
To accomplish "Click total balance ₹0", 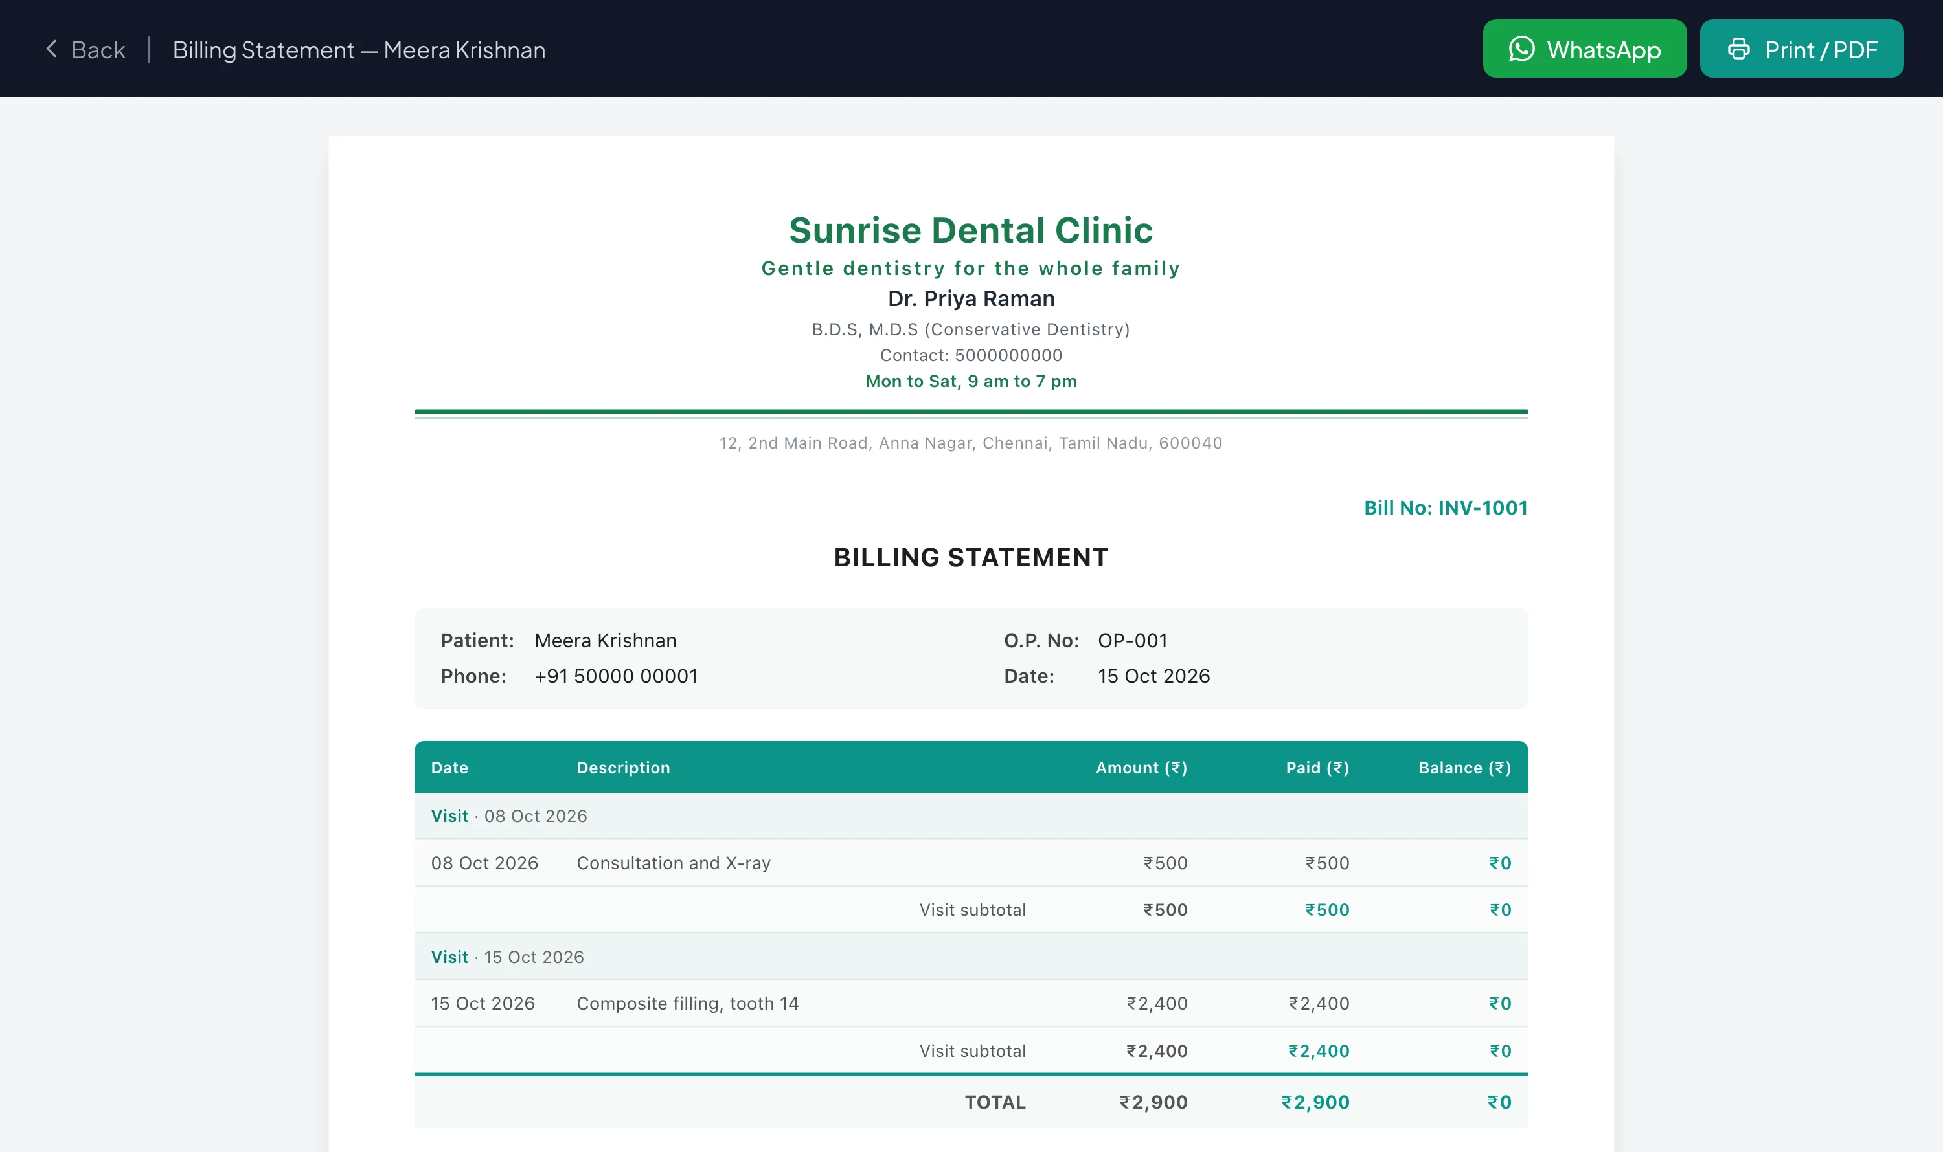I will (x=1499, y=1102).
